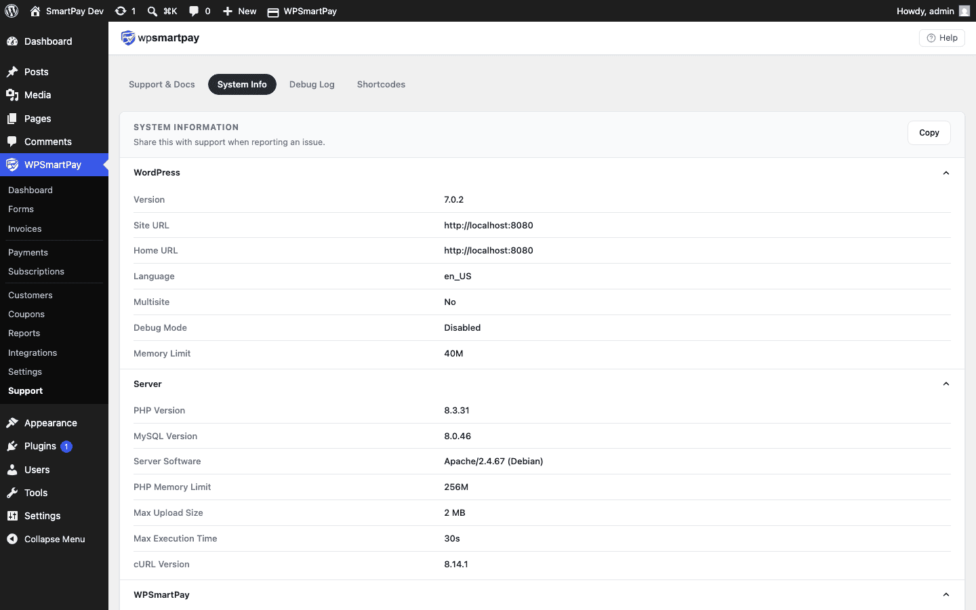Click the Collapse Menu arrow icon
Screen dimensions: 976x610
coord(12,539)
